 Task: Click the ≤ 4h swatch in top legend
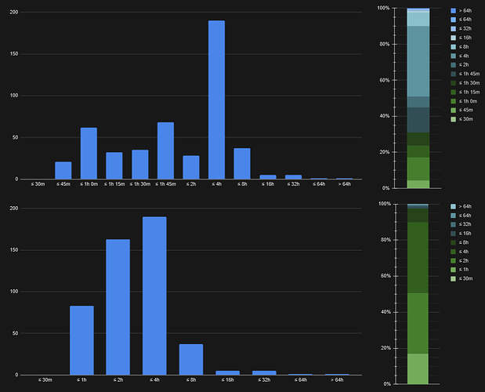[x=453, y=56]
